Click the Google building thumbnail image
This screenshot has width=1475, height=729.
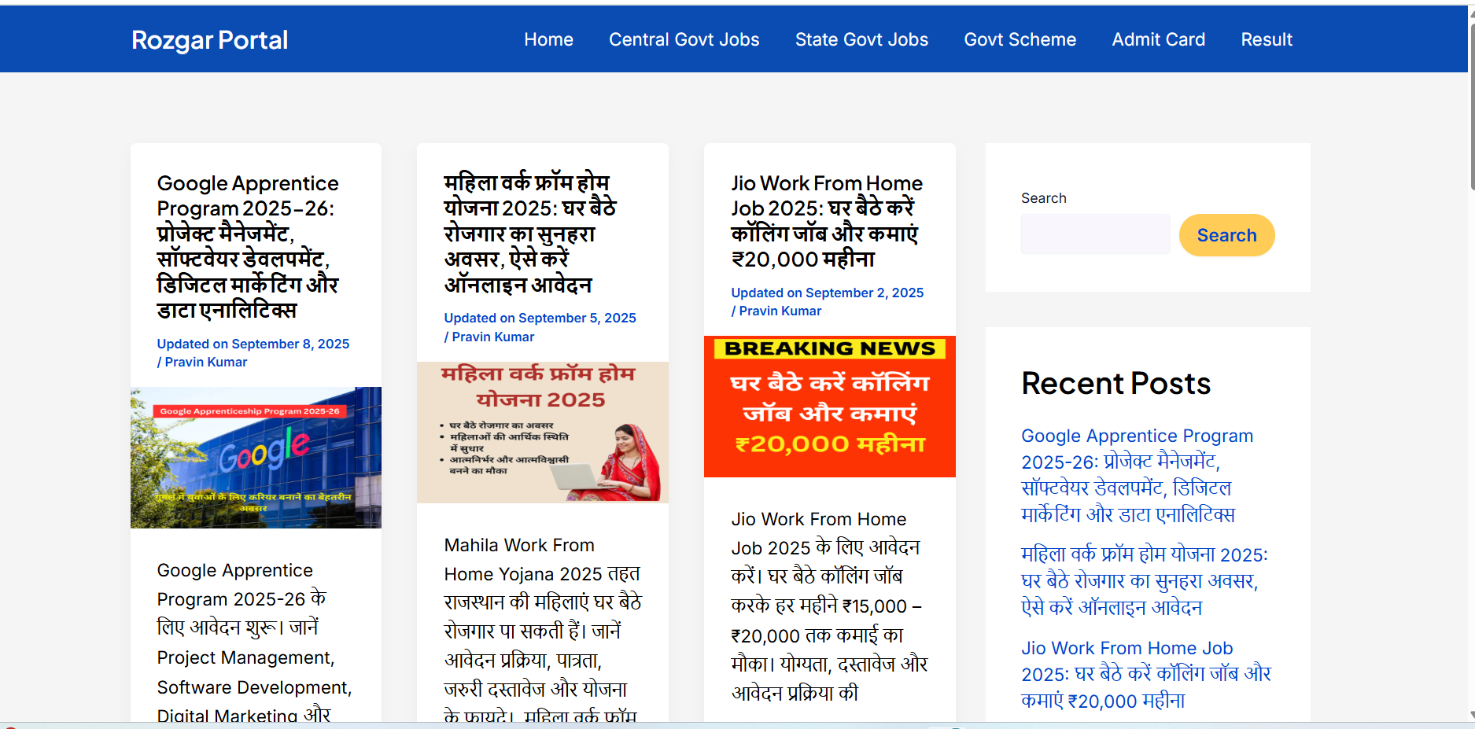point(256,458)
